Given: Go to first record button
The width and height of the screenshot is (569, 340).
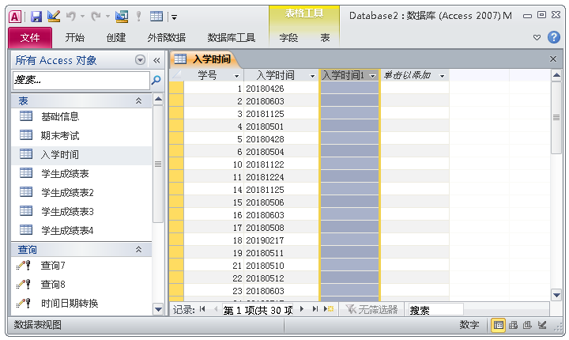Looking at the screenshot, I should pyautogui.click(x=202, y=309).
